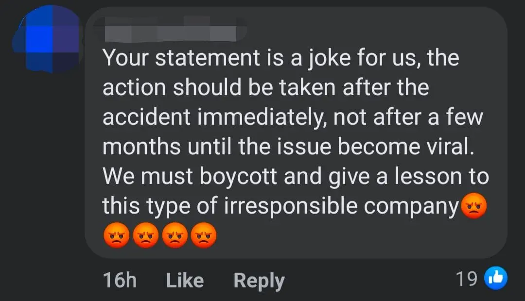Click the last angry emoji on the bottom line
525x301 pixels.
[x=204, y=236]
